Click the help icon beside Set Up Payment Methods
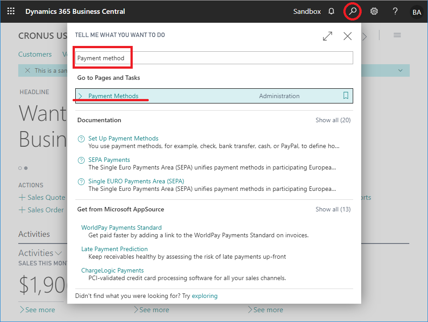The image size is (428, 322). [x=81, y=139]
